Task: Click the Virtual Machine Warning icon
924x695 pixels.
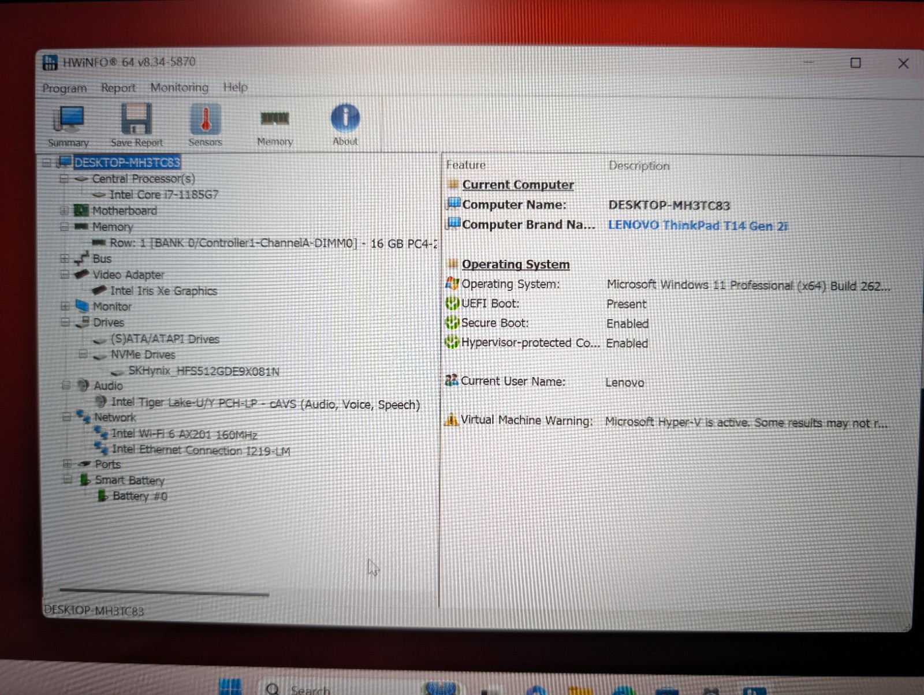Action: [450, 420]
